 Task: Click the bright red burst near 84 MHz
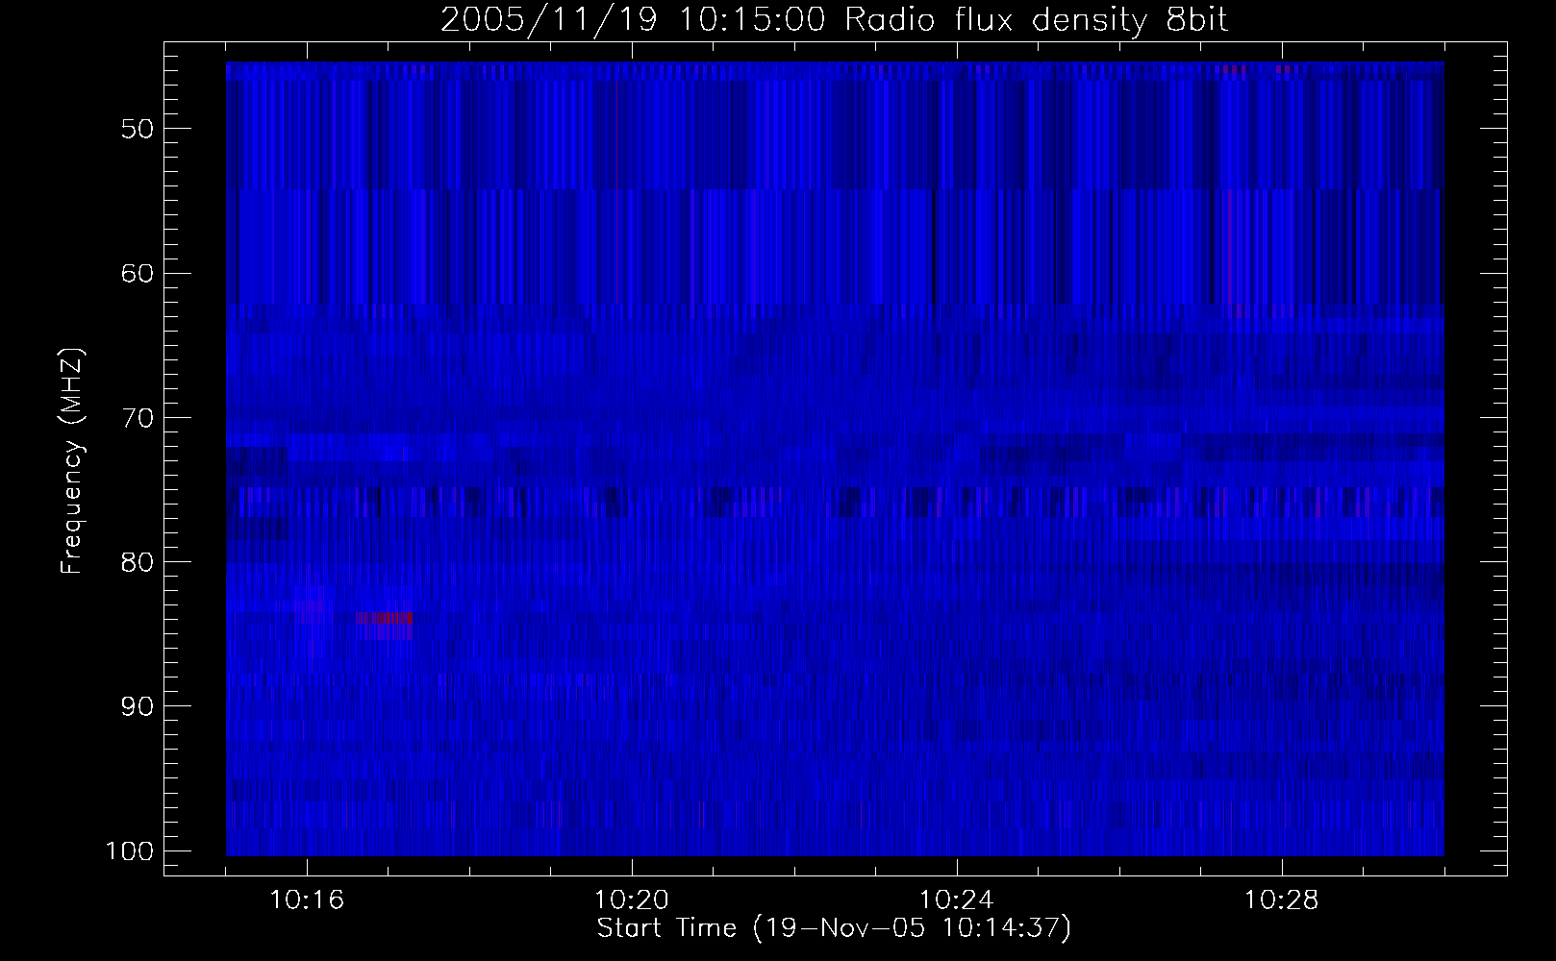[x=384, y=619]
